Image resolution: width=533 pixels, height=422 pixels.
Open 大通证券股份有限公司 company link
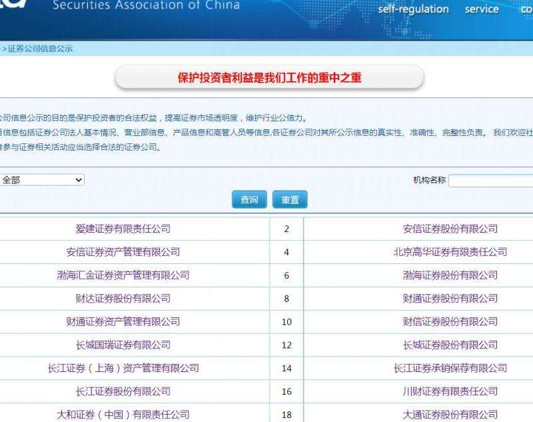pos(450,415)
